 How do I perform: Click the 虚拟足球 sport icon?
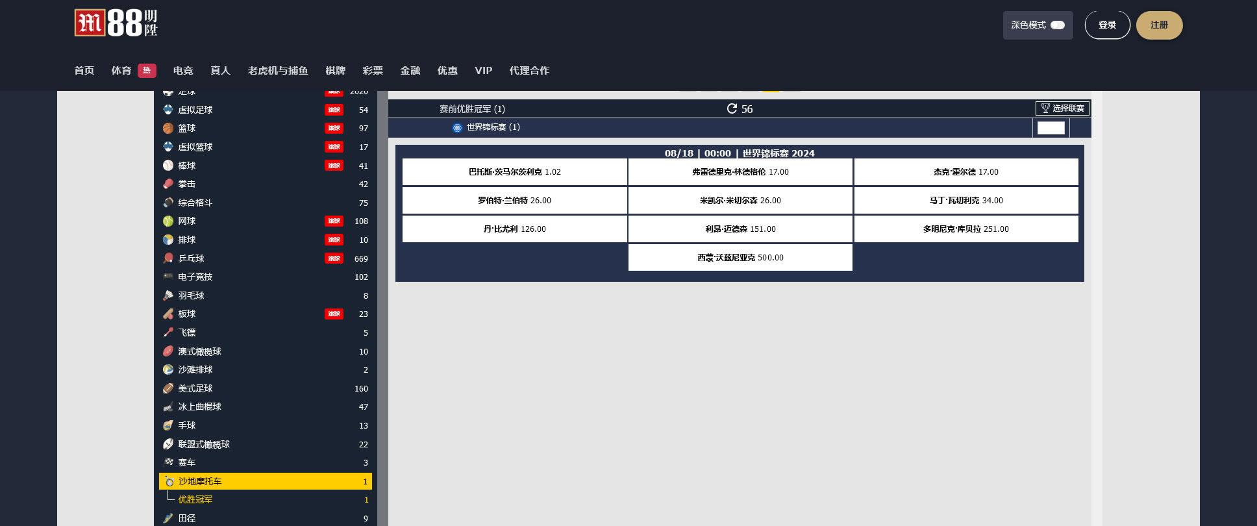(x=168, y=110)
